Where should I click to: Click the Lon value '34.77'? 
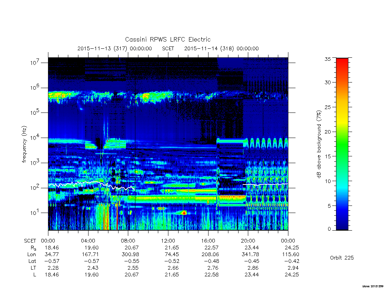[52, 255]
